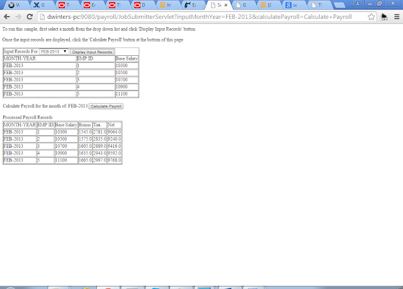The width and height of the screenshot is (403, 289).
Task: Switch to the Oracle tab labeled E
Action: point(91,5)
